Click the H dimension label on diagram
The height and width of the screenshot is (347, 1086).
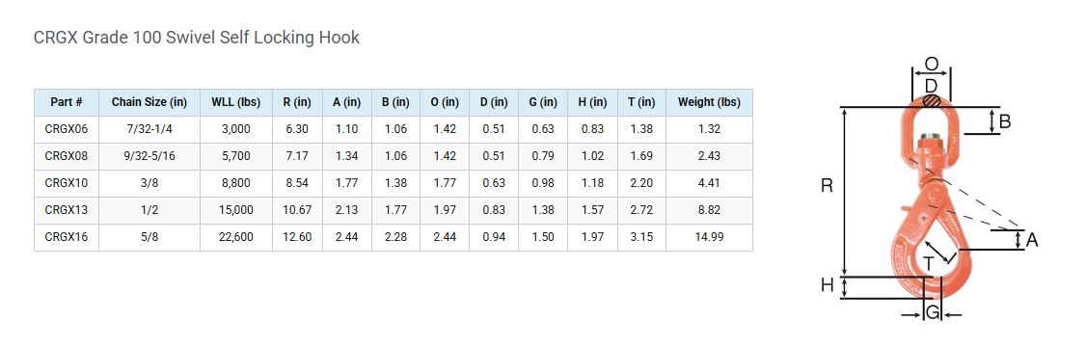tap(827, 284)
